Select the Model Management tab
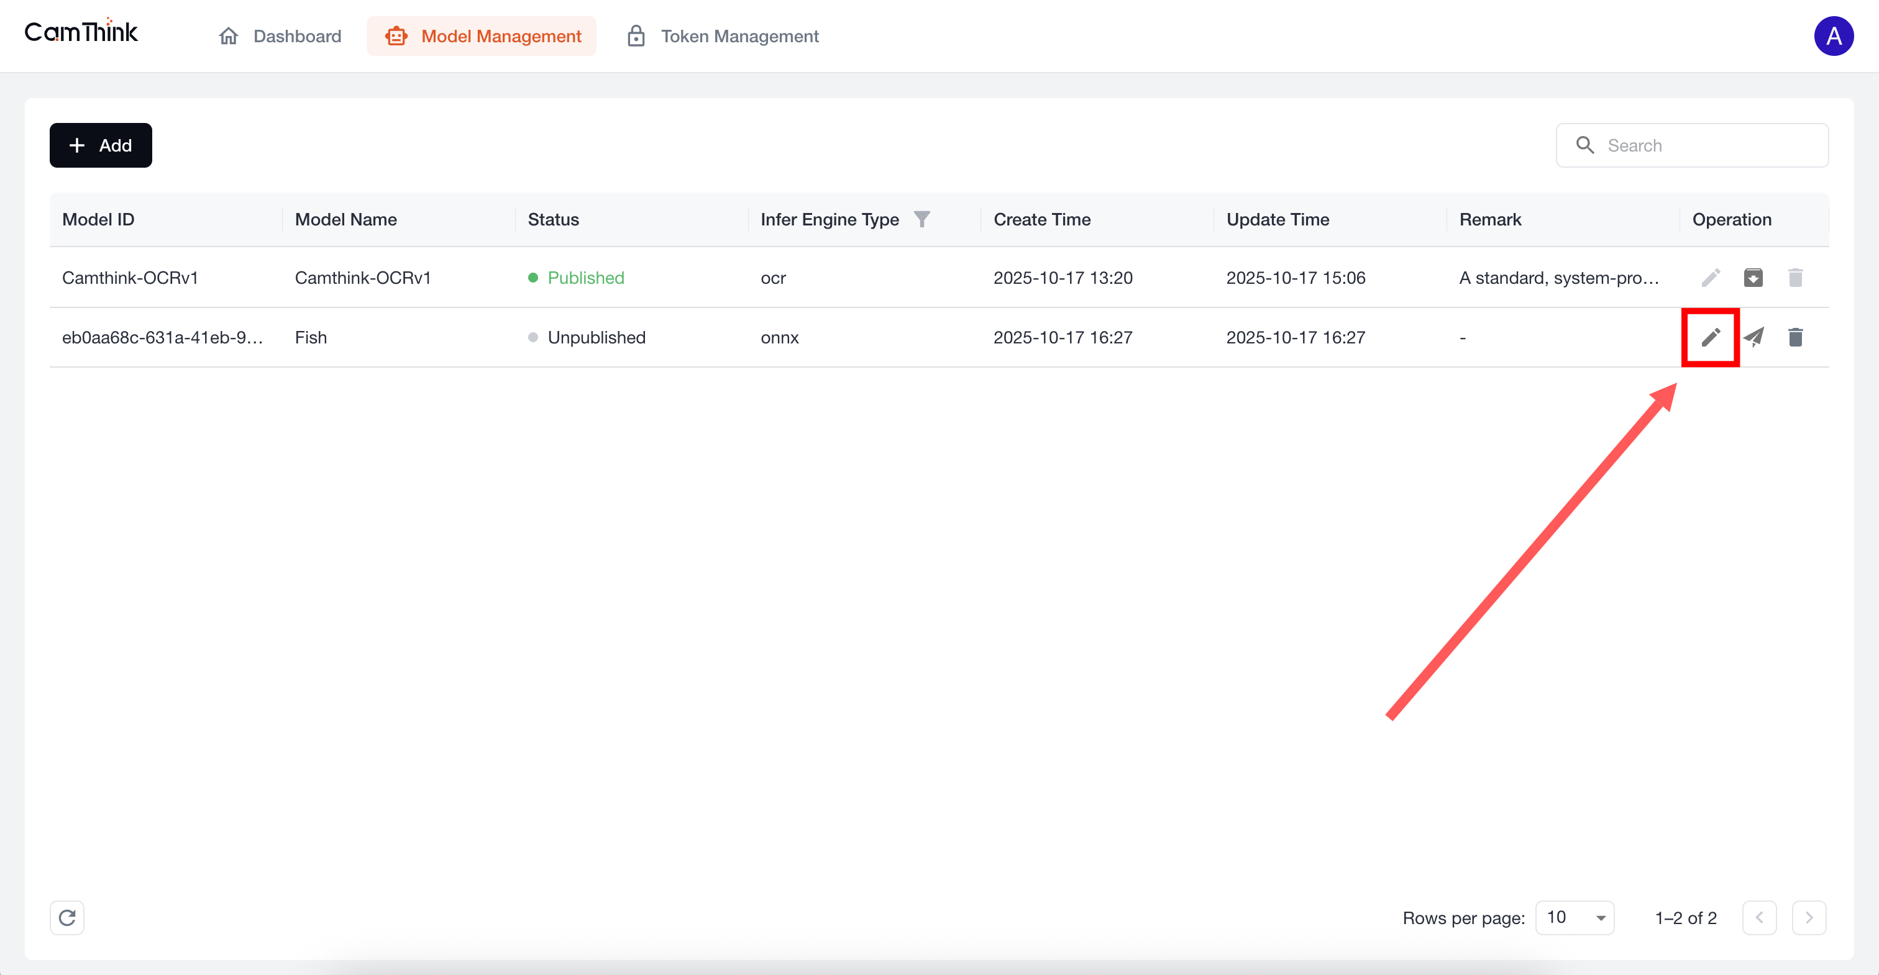Viewport: 1879px width, 975px height. pyautogui.click(x=482, y=36)
